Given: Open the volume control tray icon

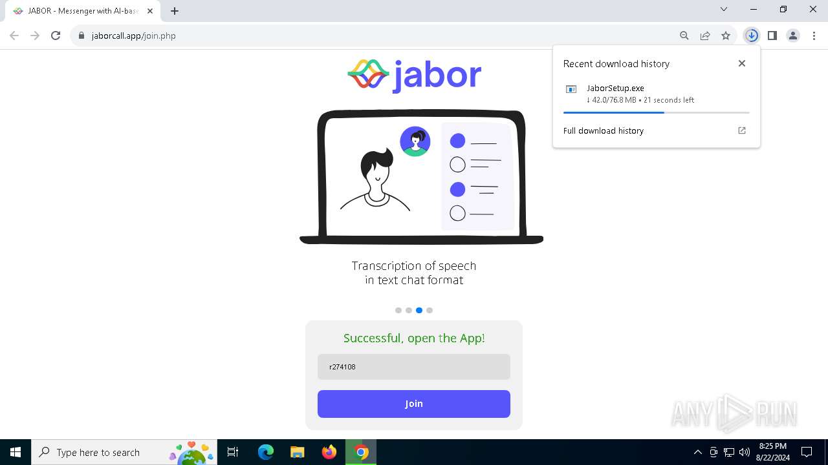Looking at the screenshot, I should pyautogui.click(x=744, y=452).
